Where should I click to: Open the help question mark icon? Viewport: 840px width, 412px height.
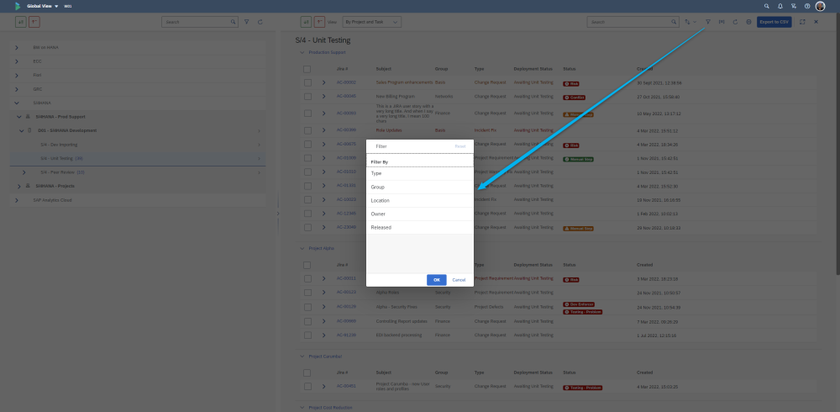(807, 6)
